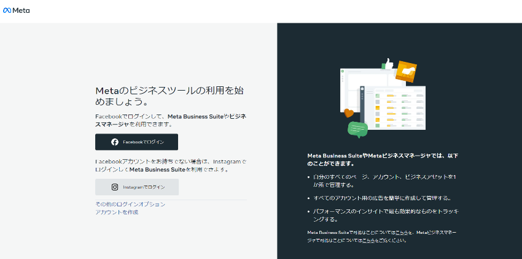This screenshot has width=522, height=259.
Task: Click the Facebook icon in the login button
Action: [115, 142]
